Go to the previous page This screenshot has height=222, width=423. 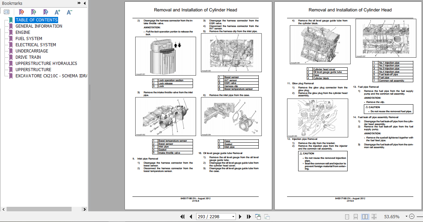(191, 216)
